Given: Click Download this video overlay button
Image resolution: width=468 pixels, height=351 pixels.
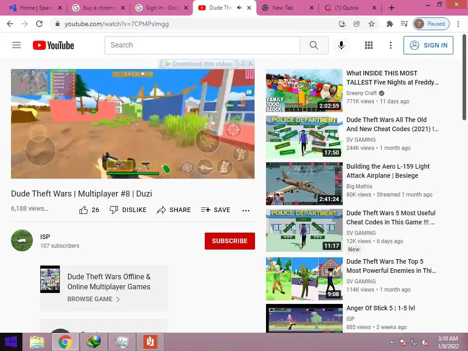Looking at the screenshot, I should point(199,64).
